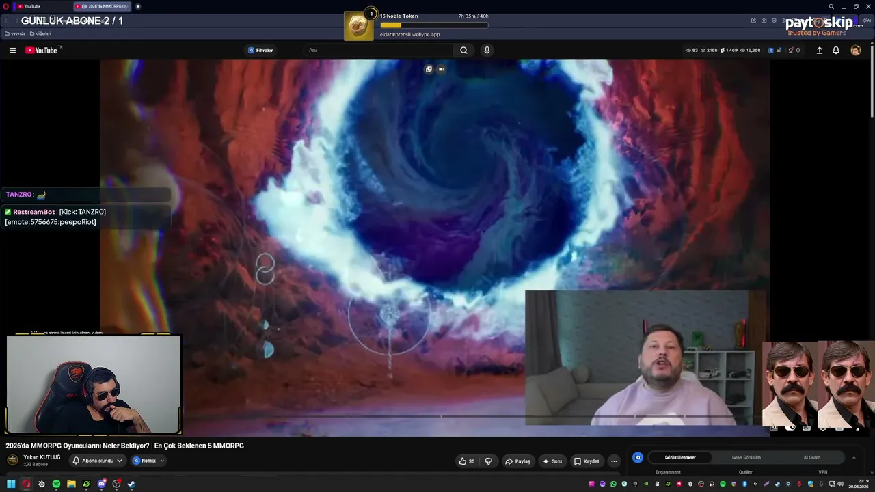This screenshot has height=492, width=875.
Task: Select the Görüntülenmeler tab
Action: pyautogui.click(x=680, y=457)
